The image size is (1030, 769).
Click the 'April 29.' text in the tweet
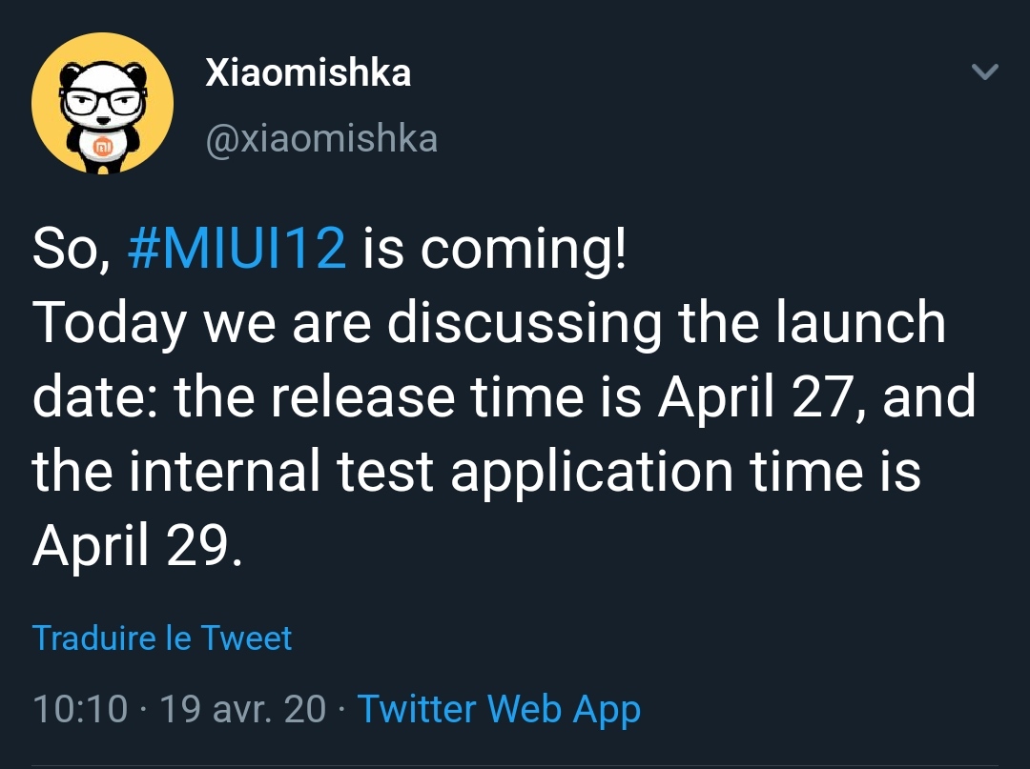[137, 546]
